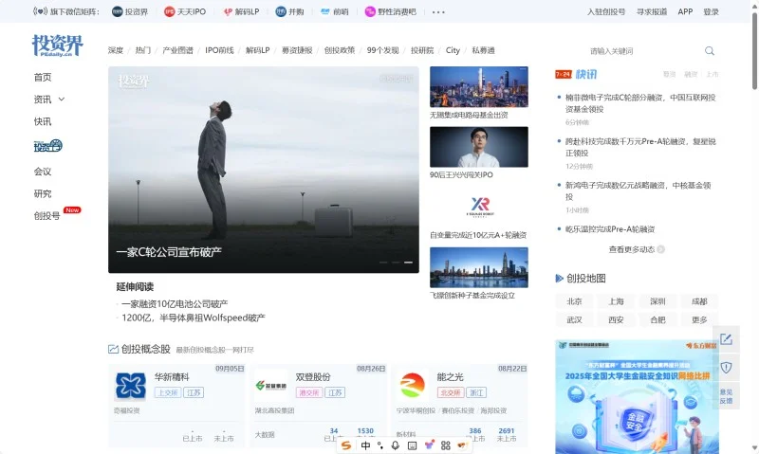Screen dimensions: 759x454
Task: Open the 并购 WeChat account icon
Action: pos(281,11)
